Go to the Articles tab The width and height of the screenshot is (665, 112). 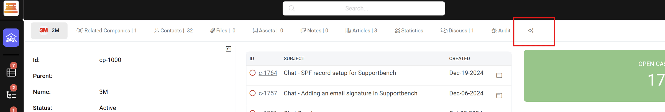[361, 30]
